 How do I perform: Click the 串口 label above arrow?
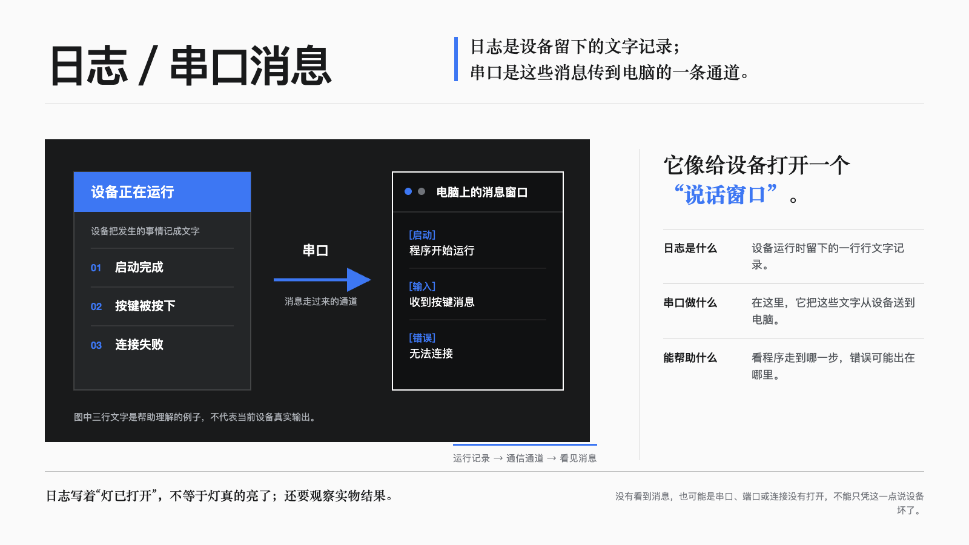pyautogui.click(x=316, y=251)
